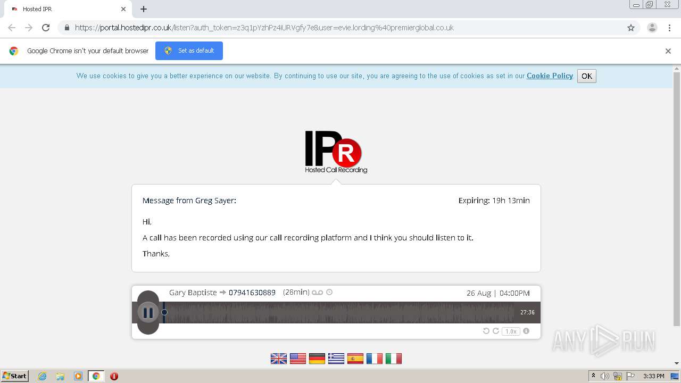Open the Chrome profile avatar
681x383 pixels.
coord(652,28)
